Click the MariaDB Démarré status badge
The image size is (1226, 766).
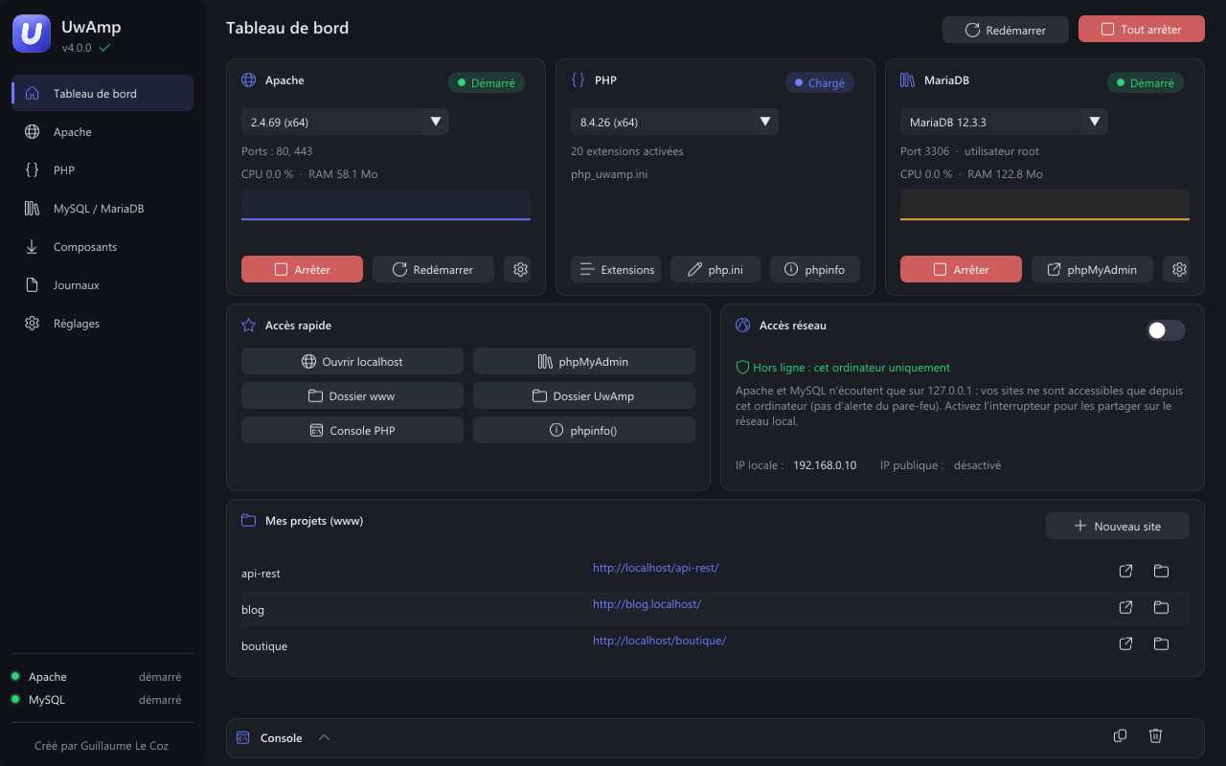pos(1146,82)
